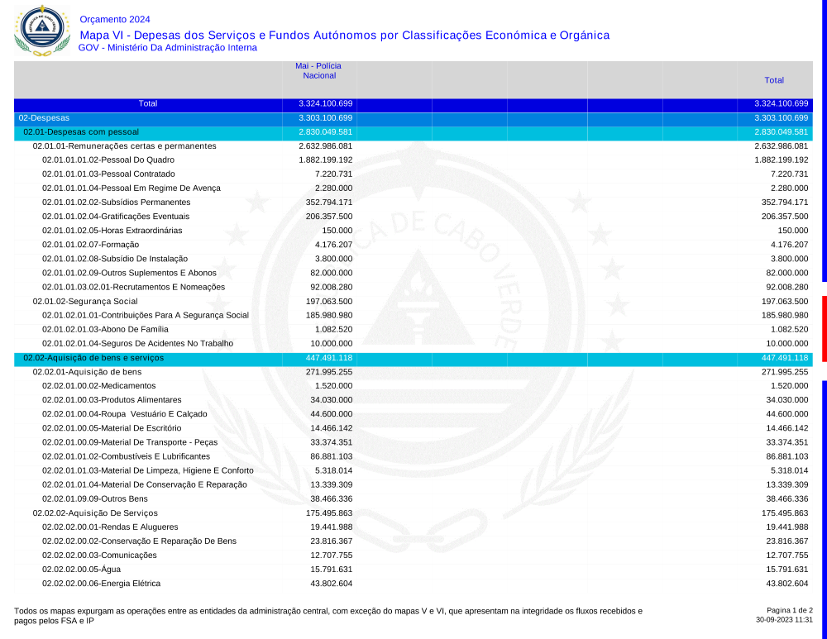Select '02.01.01-Remunerações certas e permanentes' row

click(124, 146)
